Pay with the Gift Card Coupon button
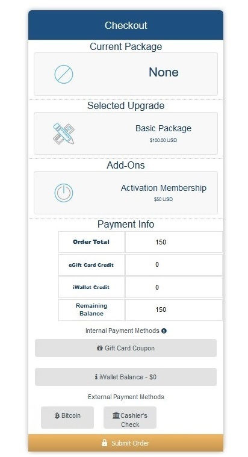This screenshot has width=248, height=457. tap(126, 348)
